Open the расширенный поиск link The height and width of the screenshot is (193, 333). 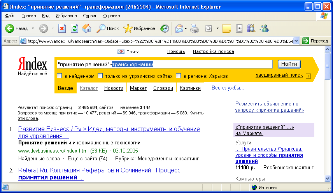coord(279,75)
